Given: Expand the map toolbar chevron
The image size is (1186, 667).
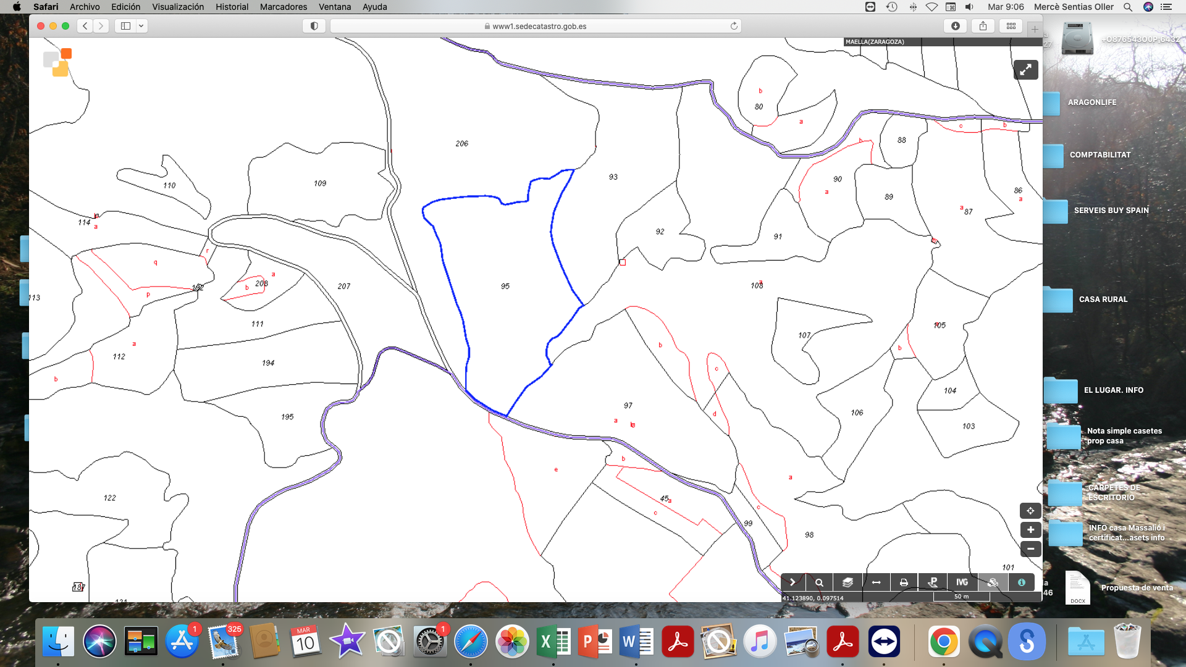Looking at the screenshot, I should click(x=793, y=582).
